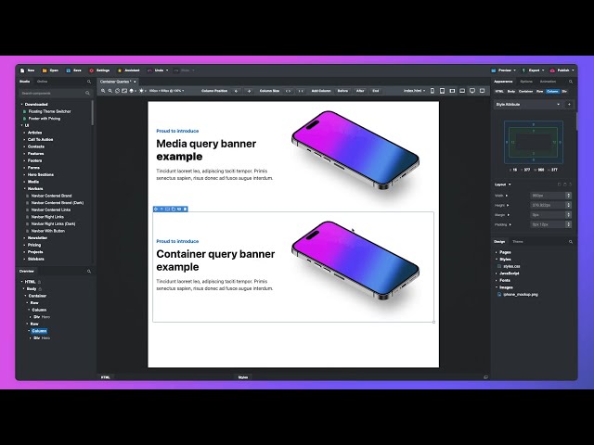Click the search icon beside the Online tab
This screenshot has width=594, height=445.
(89, 82)
